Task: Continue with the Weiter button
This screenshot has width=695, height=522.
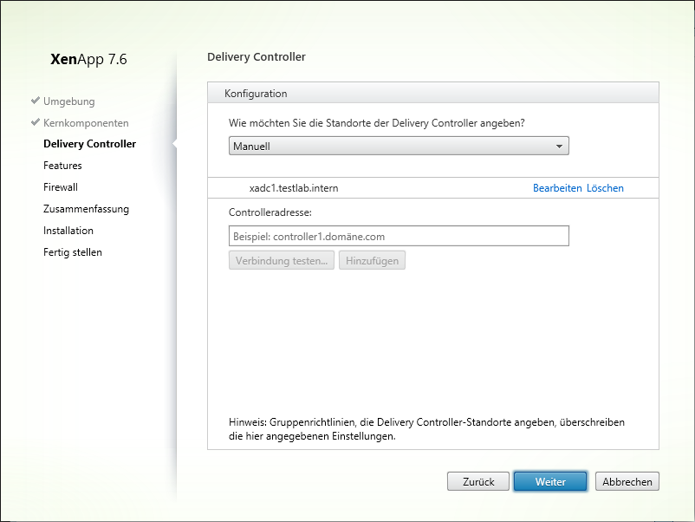Action: coord(550,481)
